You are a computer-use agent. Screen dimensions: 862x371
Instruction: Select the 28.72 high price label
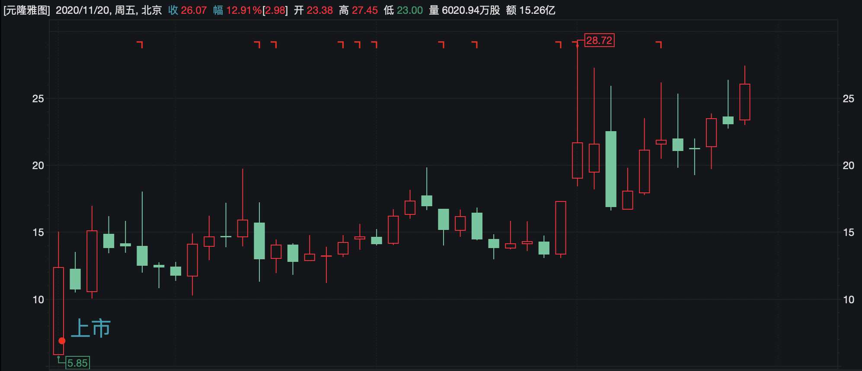point(599,40)
